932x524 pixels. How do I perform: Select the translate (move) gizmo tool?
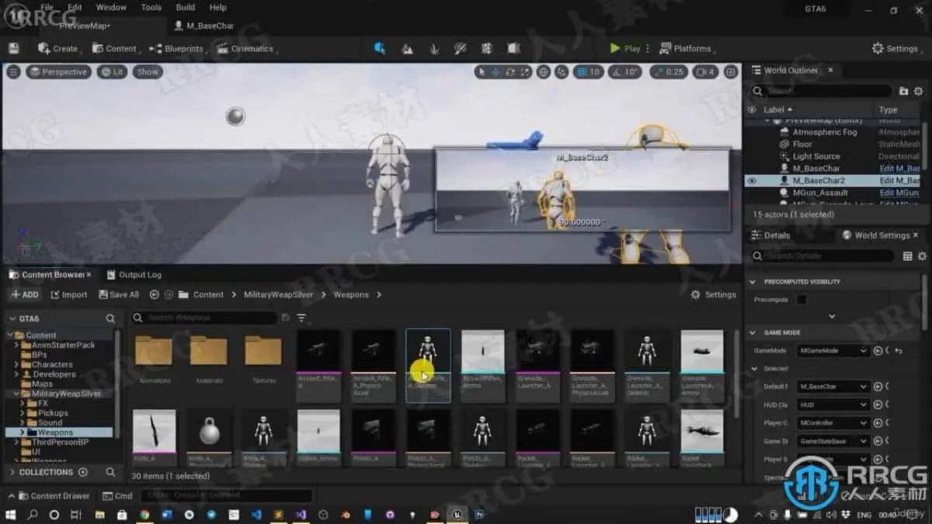click(x=496, y=71)
